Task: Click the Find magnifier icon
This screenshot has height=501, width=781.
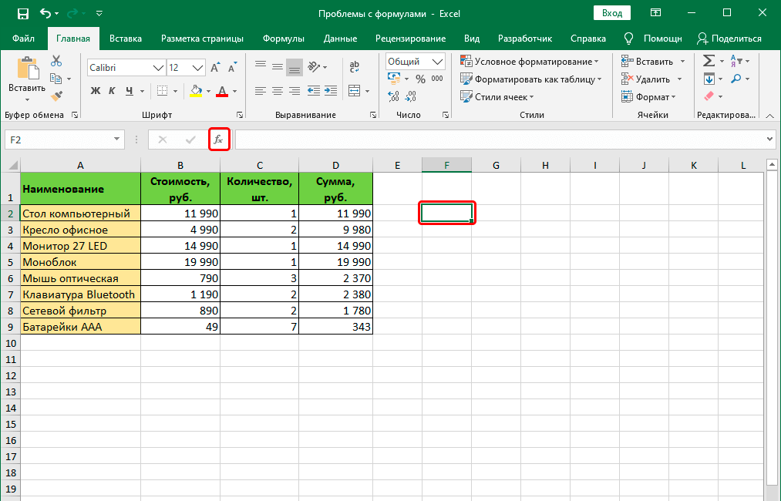Action: click(x=736, y=79)
